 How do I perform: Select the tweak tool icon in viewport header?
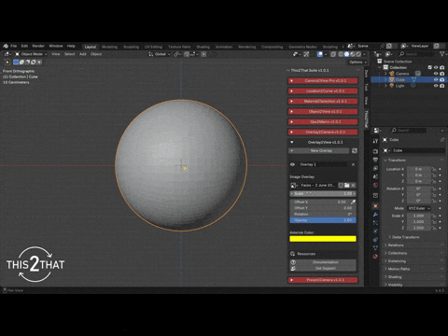(7, 62)
